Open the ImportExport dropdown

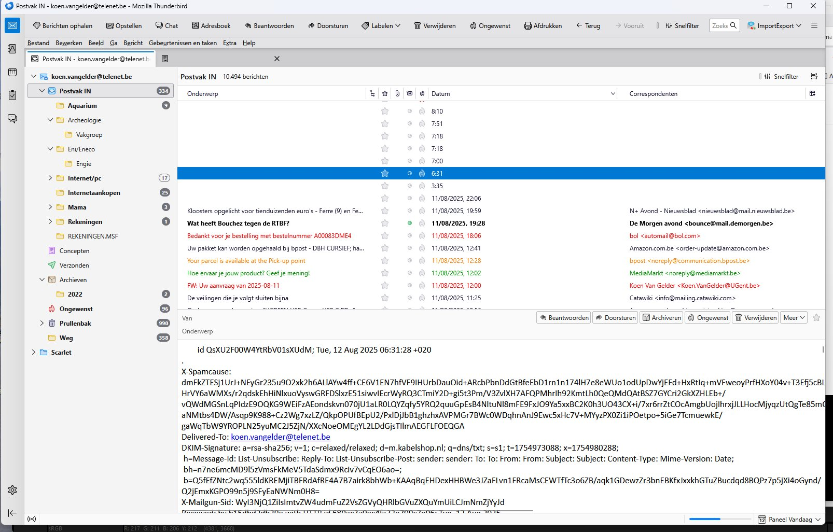coord(775,26)
